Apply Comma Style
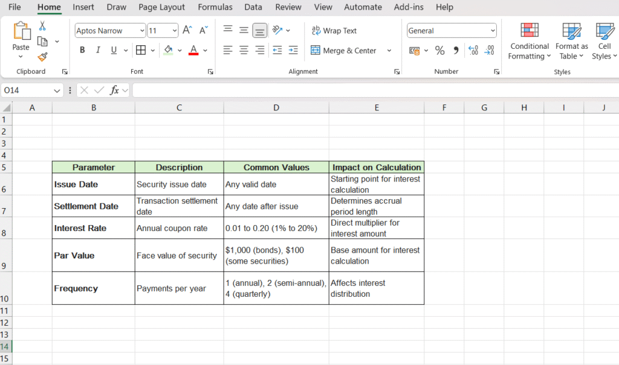Viewport: 619px width, 365px height. click(x=456, y=51)
